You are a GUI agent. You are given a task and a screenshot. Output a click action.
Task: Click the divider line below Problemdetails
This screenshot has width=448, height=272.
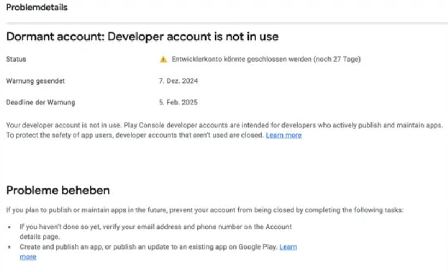(x=224, y=23)
